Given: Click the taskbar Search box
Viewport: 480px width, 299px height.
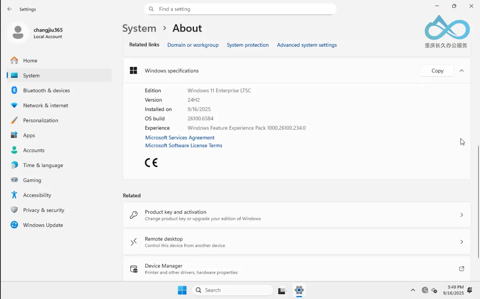Looking at the screenshot, I should click(x=232, y=290).
